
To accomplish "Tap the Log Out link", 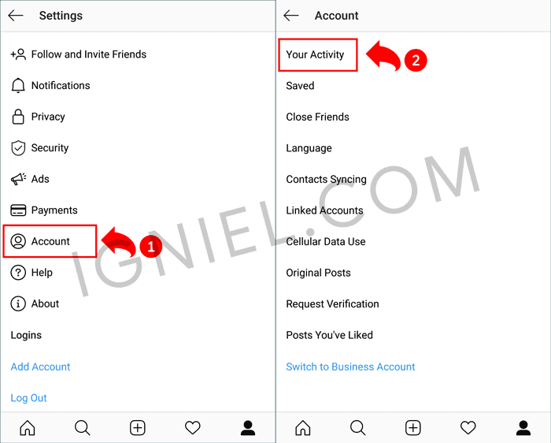I will click(x=28, y=398).
